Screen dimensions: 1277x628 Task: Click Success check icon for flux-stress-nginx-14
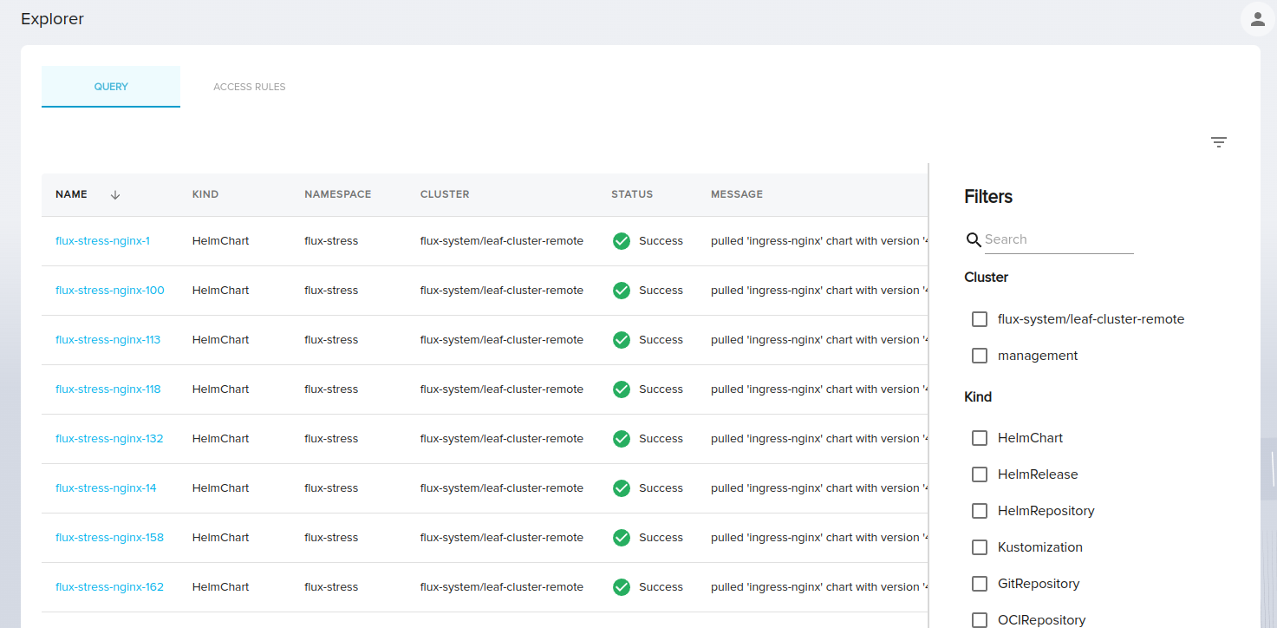pyautogui.click(x=622, y=488)
